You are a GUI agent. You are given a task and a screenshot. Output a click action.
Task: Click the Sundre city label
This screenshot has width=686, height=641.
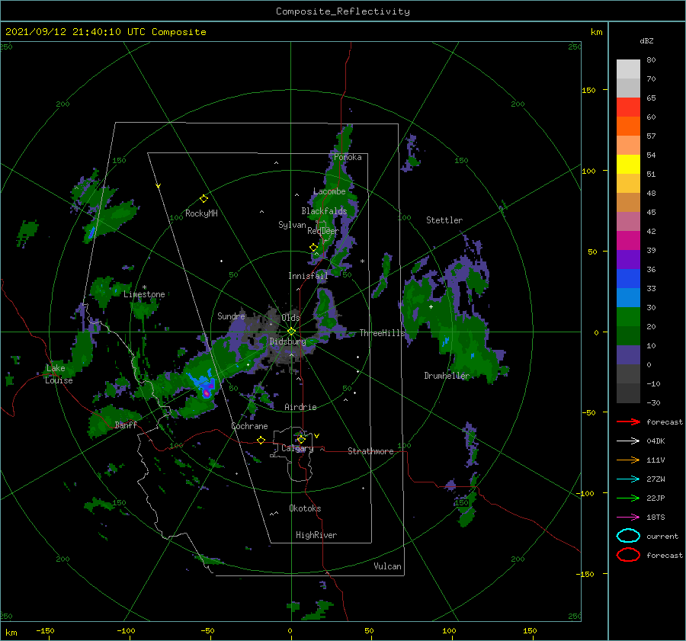pyautogui.click(x=231, y=316)
